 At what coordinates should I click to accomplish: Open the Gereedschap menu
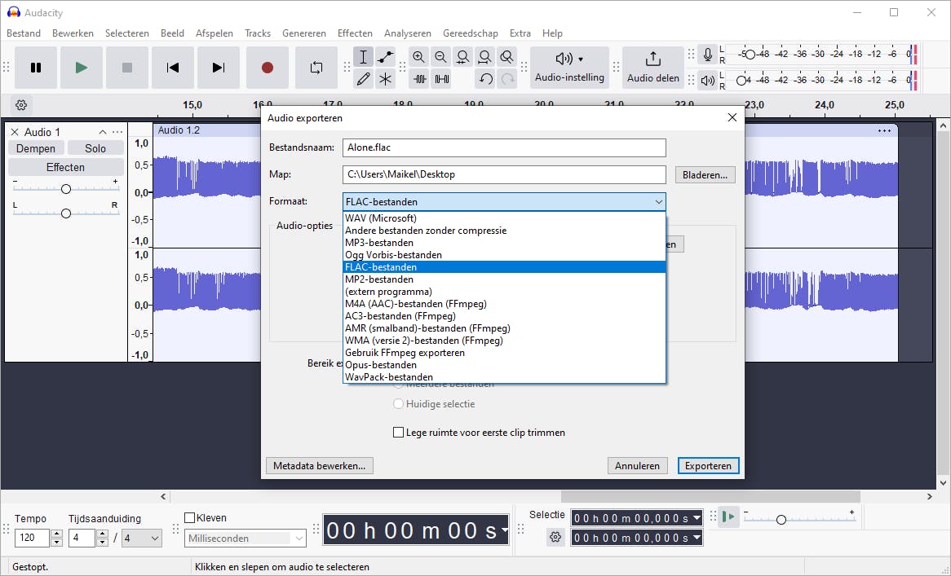[471, 33]
